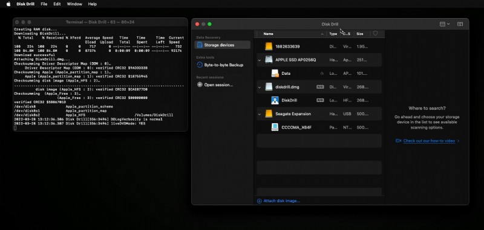The width and height of the screenshot is (484, 230).
Task: Click the C...S connection column header
Action: [x=347, y=34]
